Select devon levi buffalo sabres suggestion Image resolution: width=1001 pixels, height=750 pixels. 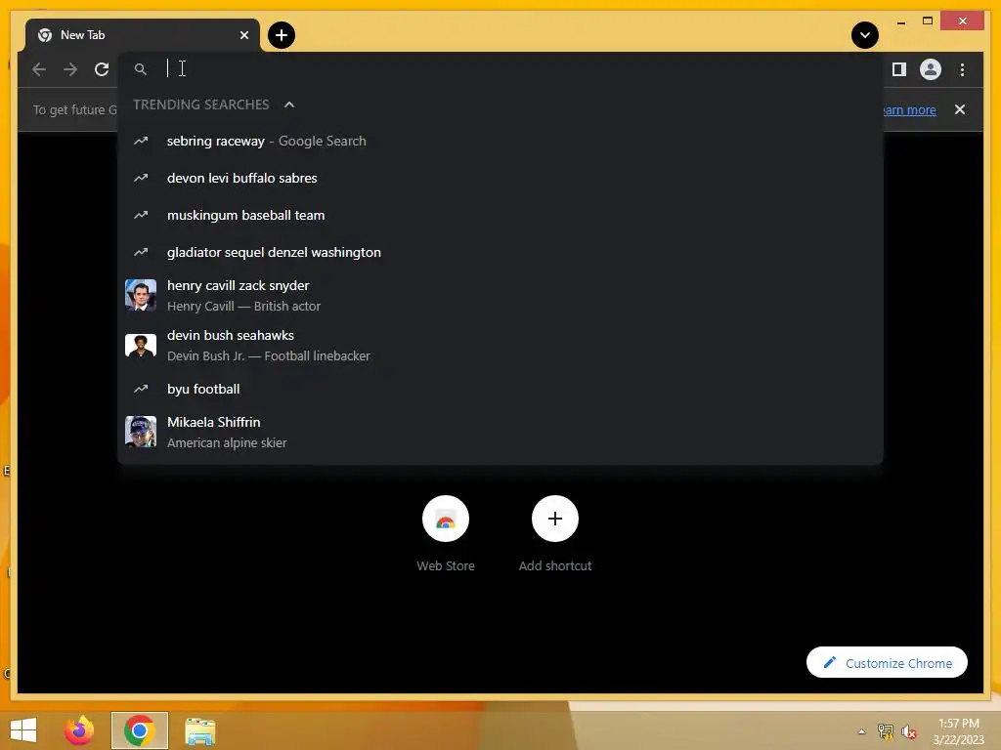point(500,178)
